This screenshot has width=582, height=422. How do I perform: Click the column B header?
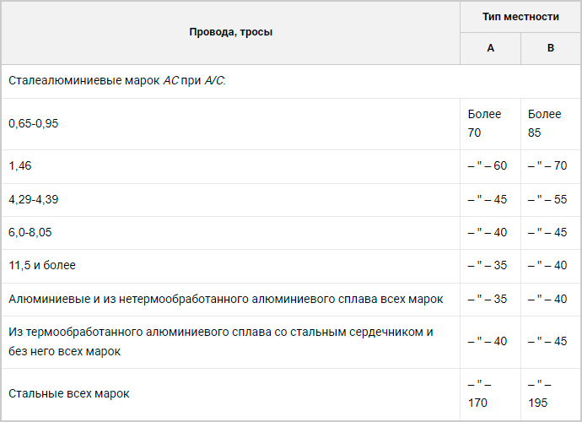(551, 48)
